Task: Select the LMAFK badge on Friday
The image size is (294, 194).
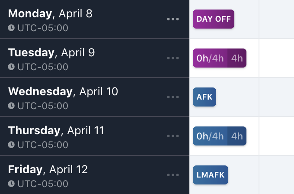Action: click(x=211, y=175)
